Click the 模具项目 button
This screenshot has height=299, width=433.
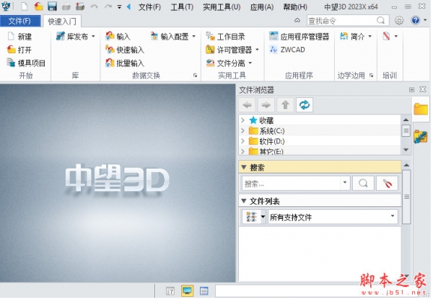(x=26, y=63)
